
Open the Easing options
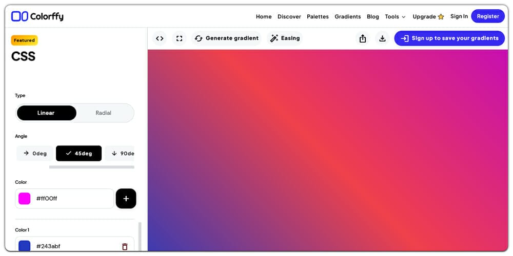(x=285, y=38)
